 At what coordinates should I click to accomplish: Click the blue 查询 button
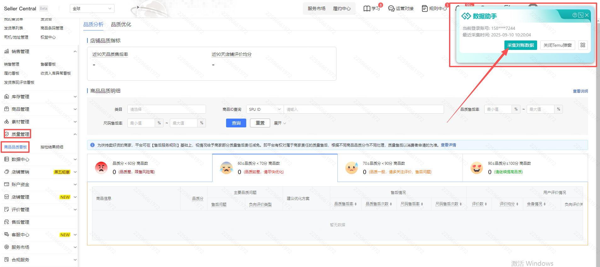tap(236, 123)
